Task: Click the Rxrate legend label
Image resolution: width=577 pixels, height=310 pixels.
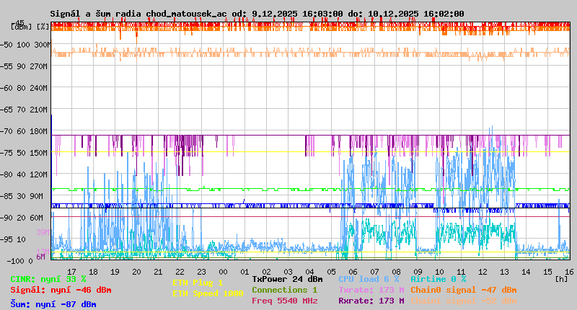Action: pyautogui.click(x=371, y=301)
